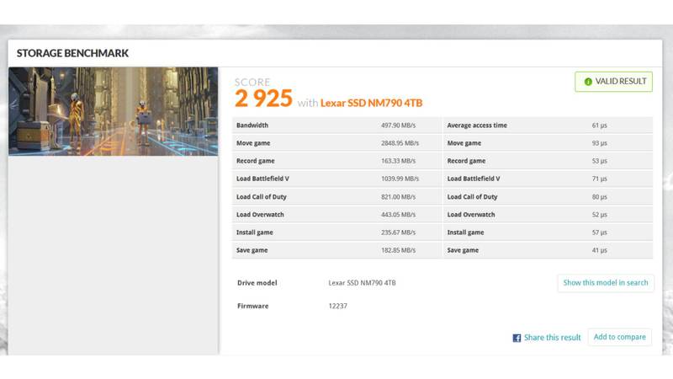The image size is (673, 379).
Task: Select Load Battlefield V value 1039.99 MB/s
Action: pos(400,179)
